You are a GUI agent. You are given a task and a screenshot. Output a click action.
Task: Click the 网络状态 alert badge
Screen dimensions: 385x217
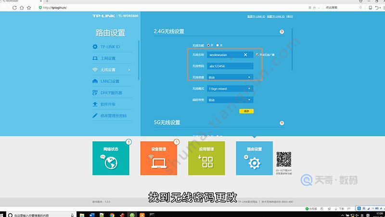pyautogui.click(x=128, y=142)
